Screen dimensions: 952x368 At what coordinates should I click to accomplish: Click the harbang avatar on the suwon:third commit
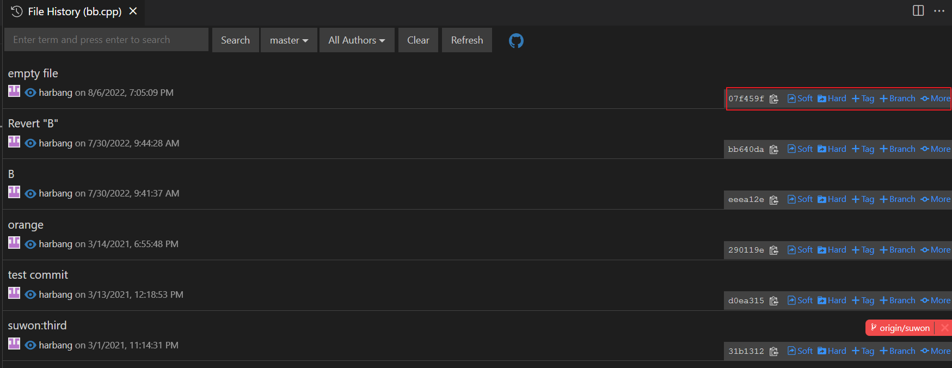(x=14, y=344)
